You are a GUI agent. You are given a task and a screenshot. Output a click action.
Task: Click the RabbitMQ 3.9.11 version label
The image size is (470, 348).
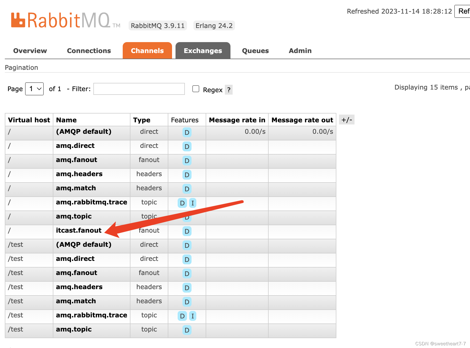[158, 26]
